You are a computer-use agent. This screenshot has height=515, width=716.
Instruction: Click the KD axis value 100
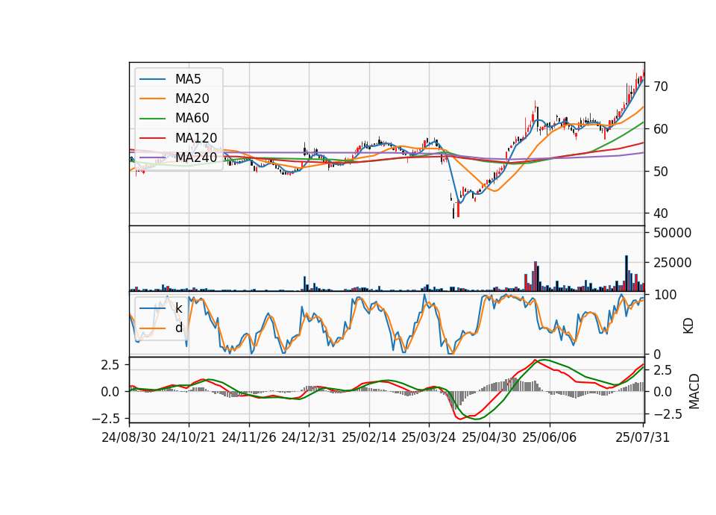point(665,295)
